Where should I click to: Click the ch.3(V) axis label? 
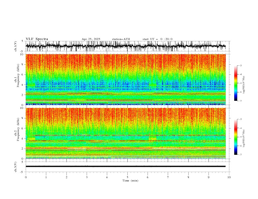tap(16, 167)
